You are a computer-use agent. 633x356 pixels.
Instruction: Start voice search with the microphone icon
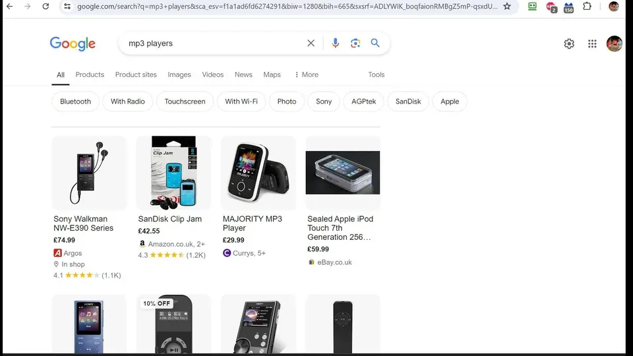[x=335, y=44]
